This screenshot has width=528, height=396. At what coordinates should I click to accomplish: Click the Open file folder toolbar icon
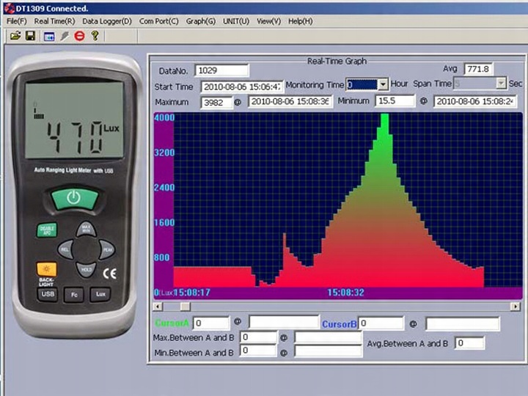pyautogui.click(x=14, y=36)
